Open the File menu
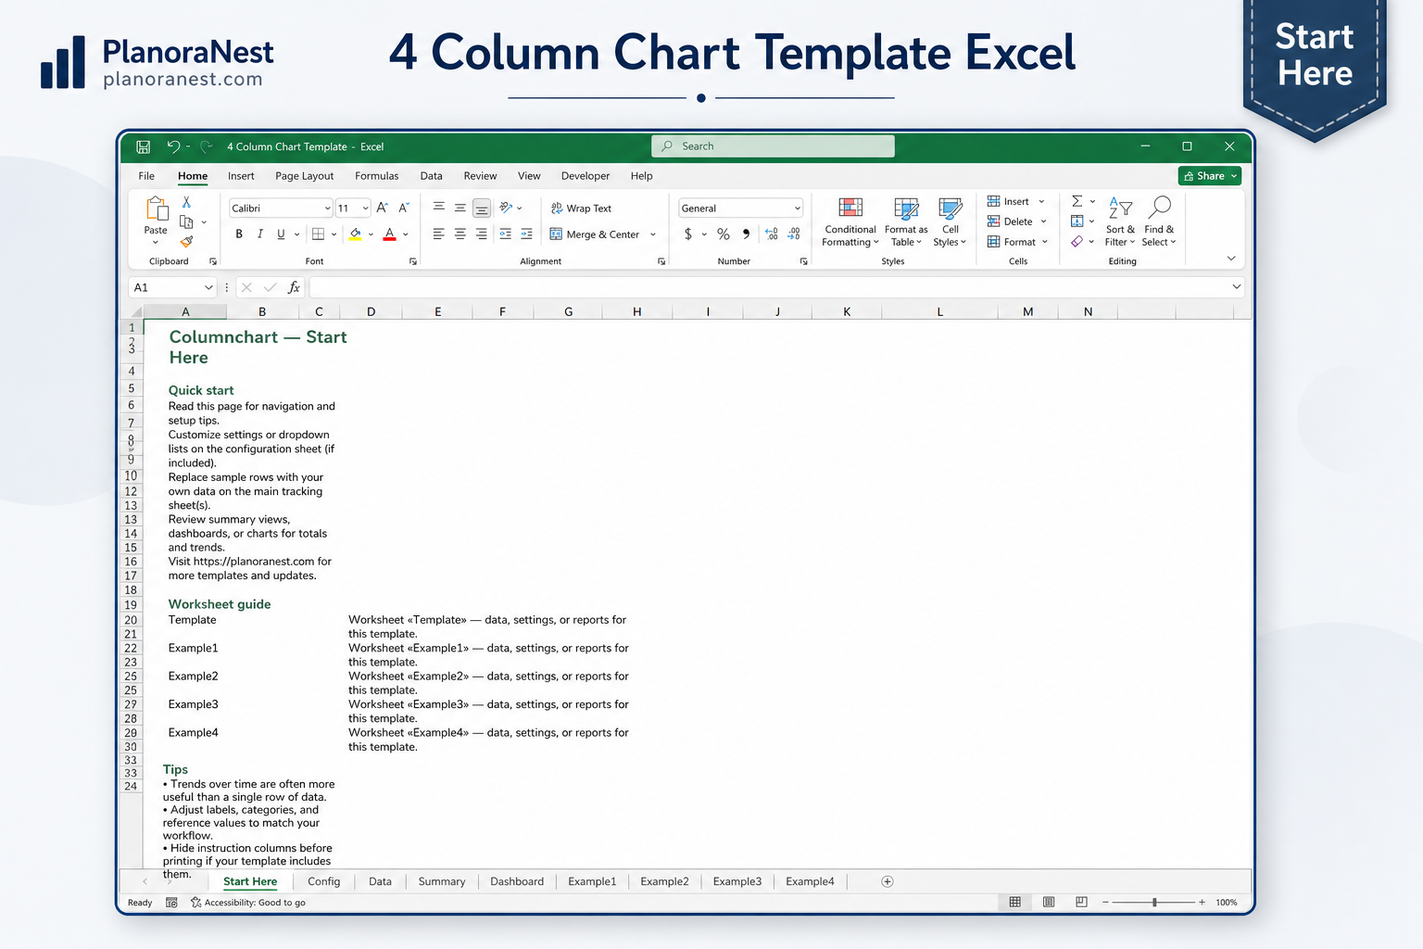Screen dimensions: 1423x949 146,176
